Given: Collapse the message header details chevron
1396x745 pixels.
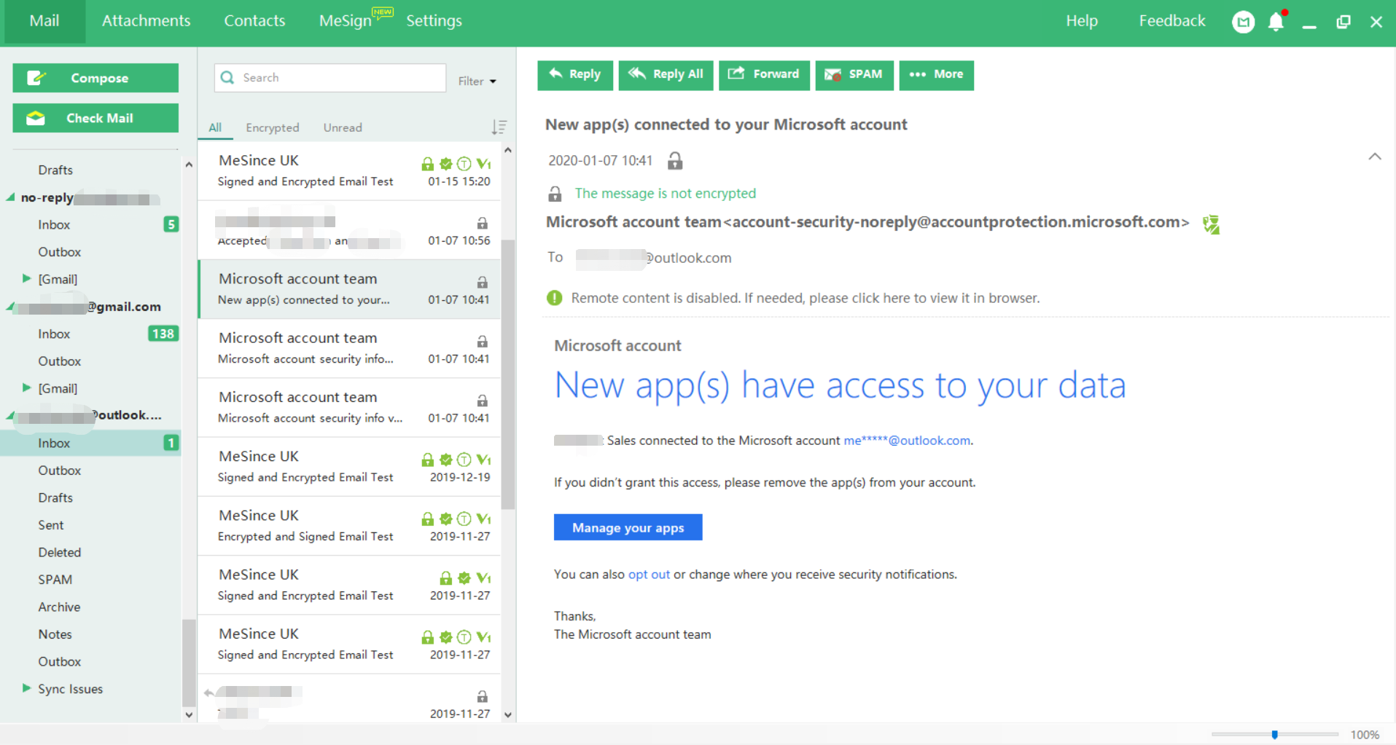Looking at the screenshot, I should (1374, 157).
